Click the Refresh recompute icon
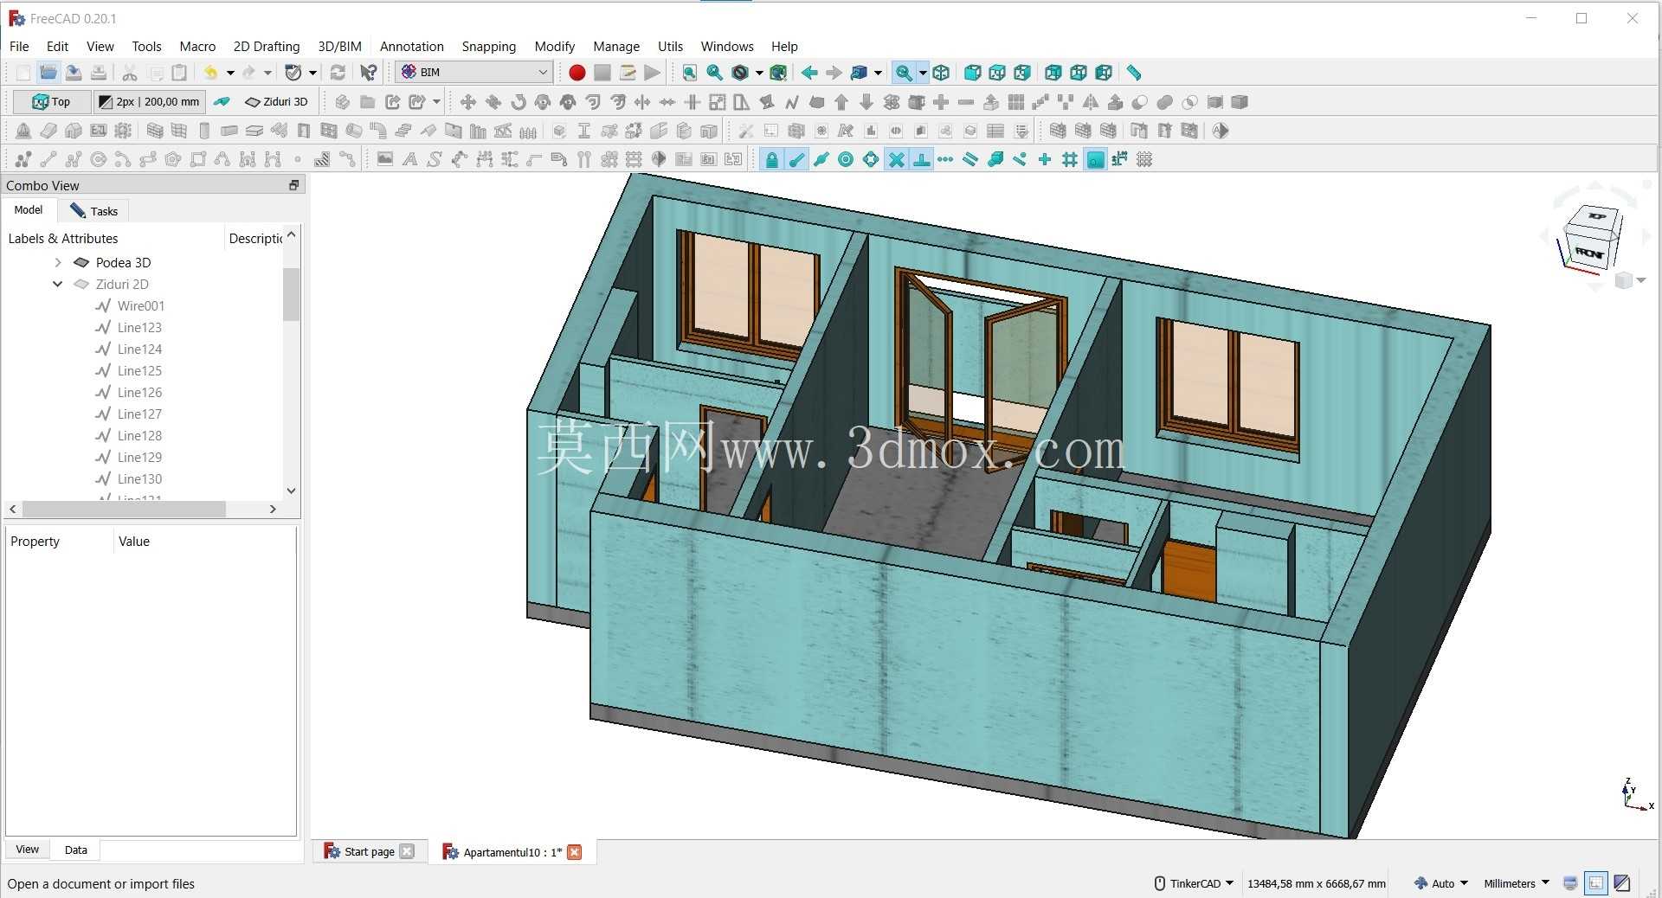Screen dimensions: 1662x898 338,73
